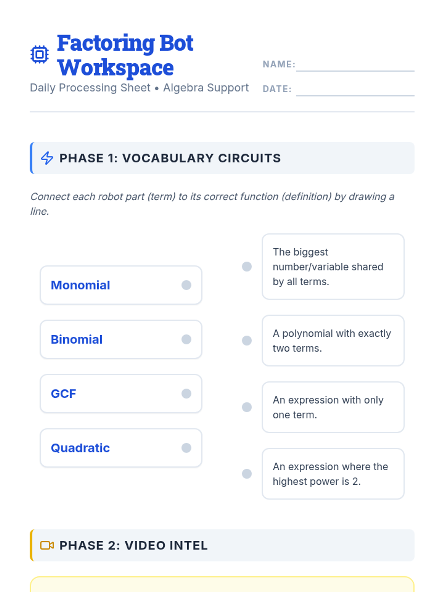
Task: Click the Phase 1: Vocabulary Circuits header
Action: click(x=170, y=158)
